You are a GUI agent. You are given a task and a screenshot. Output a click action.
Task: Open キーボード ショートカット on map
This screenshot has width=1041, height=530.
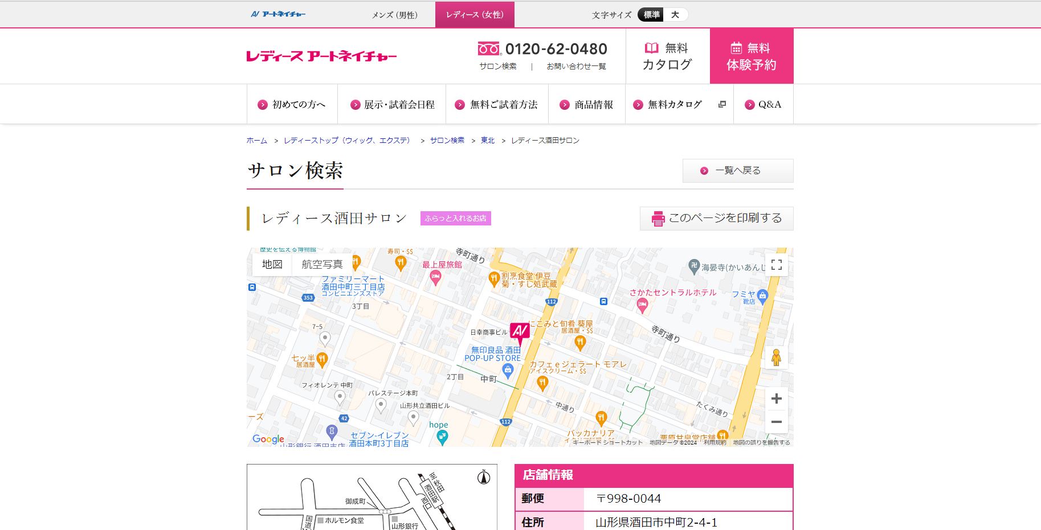[x=607, y=442]
